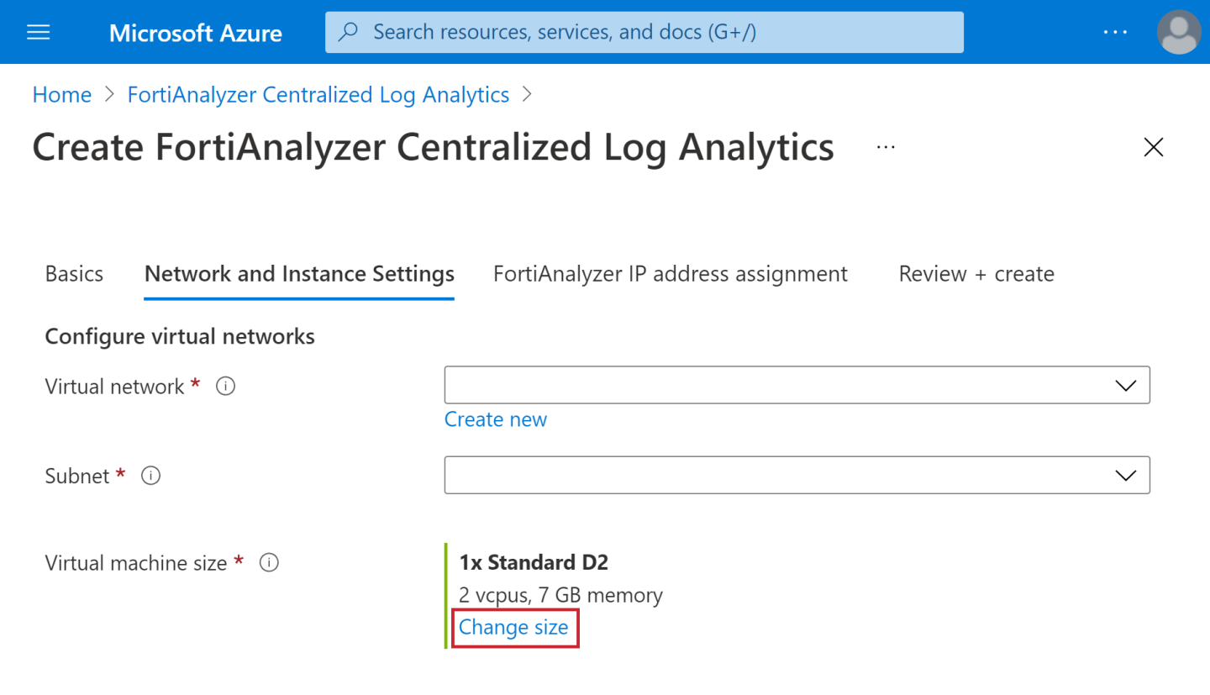Click the user account avatar

click(1178, 33)
